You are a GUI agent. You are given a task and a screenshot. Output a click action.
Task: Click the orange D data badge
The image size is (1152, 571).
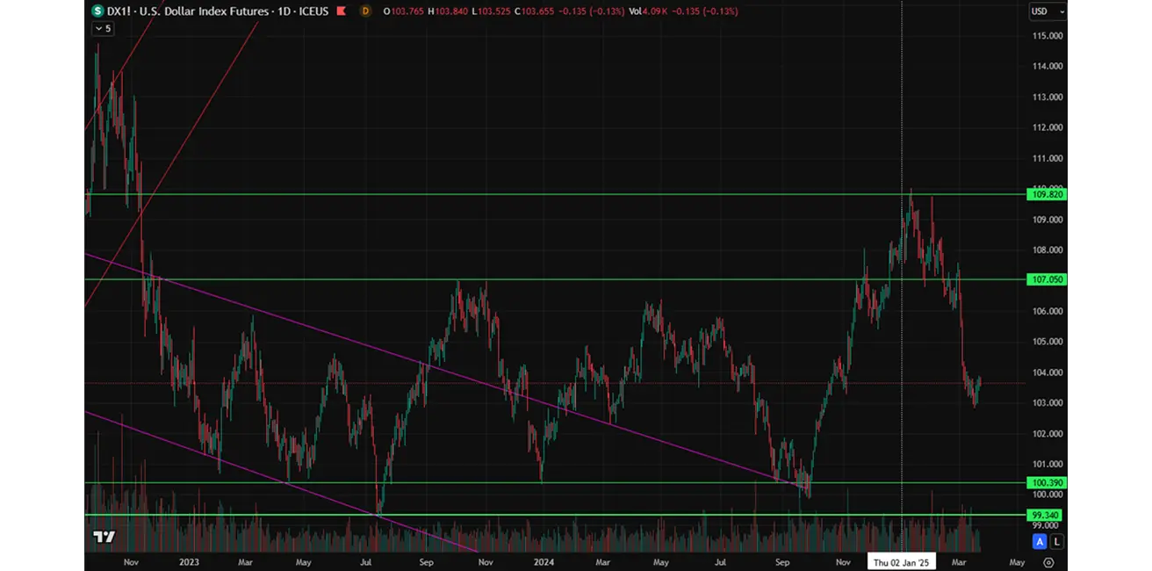click(x=365, y=11)
